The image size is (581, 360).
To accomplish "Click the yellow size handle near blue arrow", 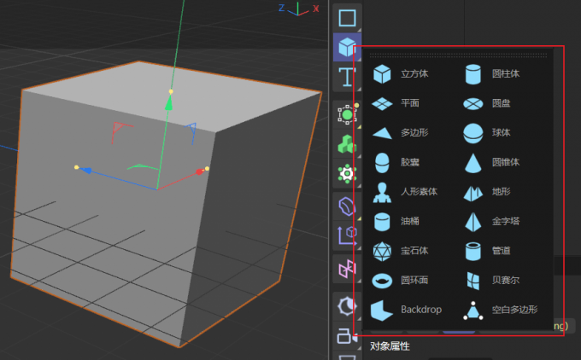I will tap(77, 167).
